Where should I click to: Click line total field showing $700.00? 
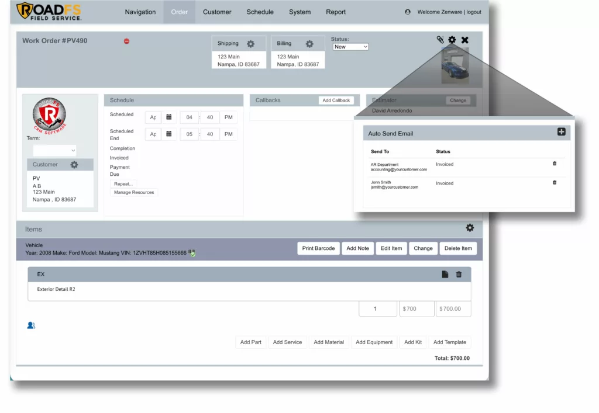[x=454, y=309]
